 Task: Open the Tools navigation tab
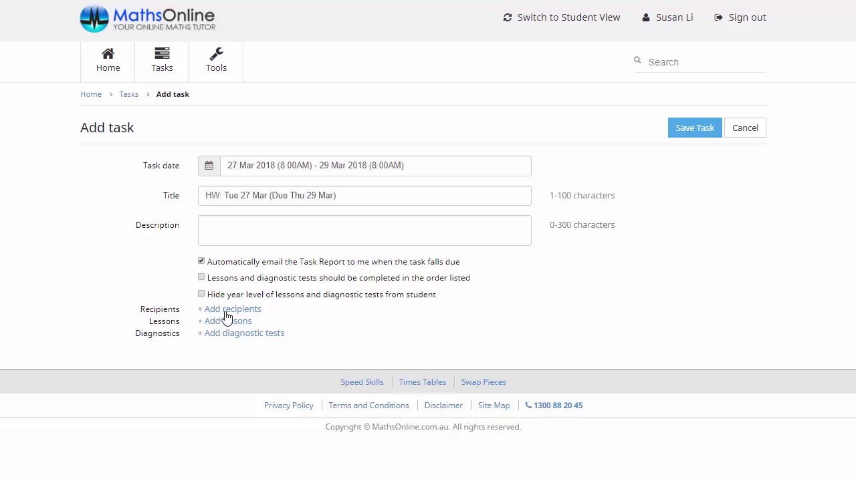coord(216,61)
